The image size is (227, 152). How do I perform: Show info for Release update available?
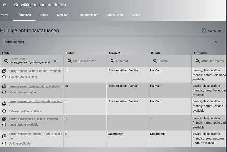coord(4,111)
